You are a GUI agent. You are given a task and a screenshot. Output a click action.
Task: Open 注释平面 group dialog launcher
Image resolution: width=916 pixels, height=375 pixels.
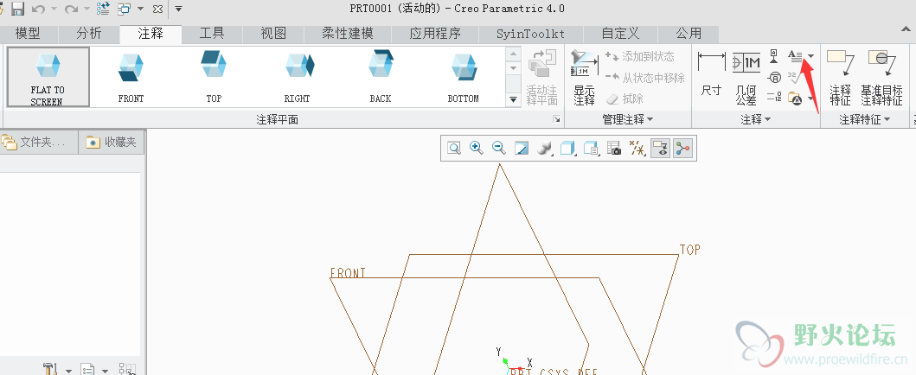pos(557,119)
